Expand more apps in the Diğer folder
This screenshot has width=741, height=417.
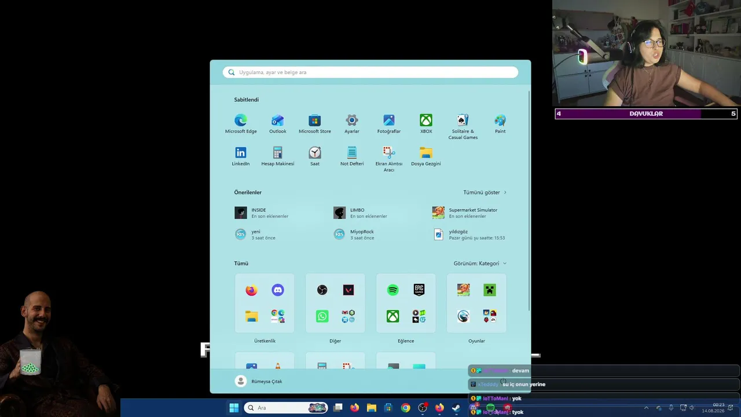[349, 316]
